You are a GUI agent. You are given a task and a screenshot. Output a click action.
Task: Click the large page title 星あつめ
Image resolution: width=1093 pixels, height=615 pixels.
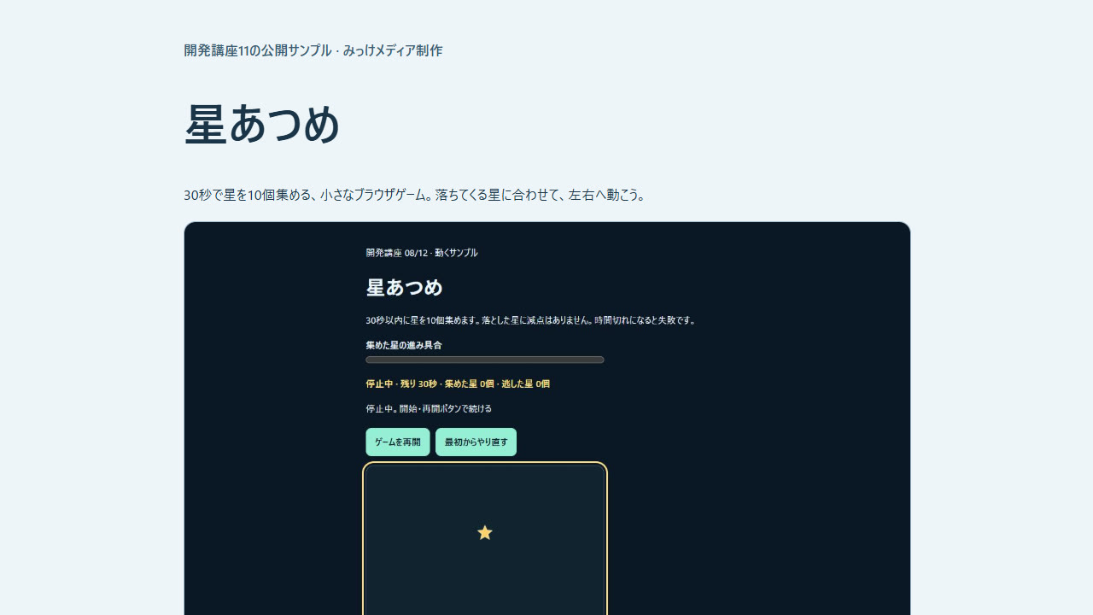coord(263,125)
